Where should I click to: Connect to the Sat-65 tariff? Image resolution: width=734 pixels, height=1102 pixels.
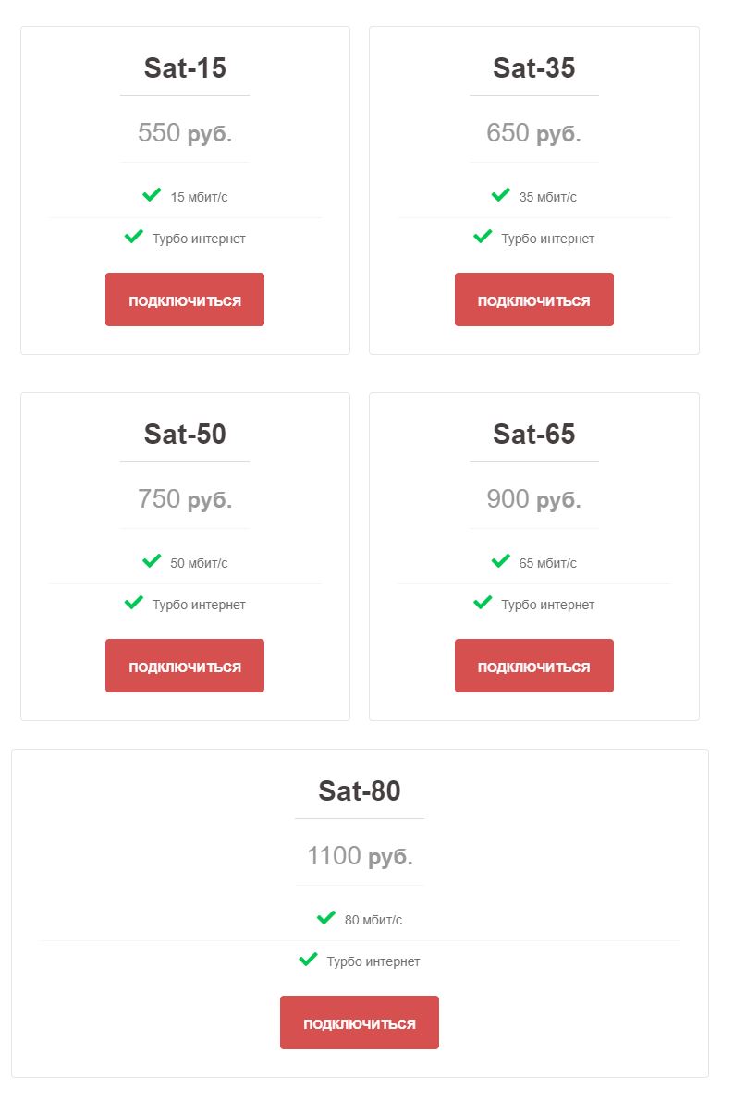tap(533, 666)
